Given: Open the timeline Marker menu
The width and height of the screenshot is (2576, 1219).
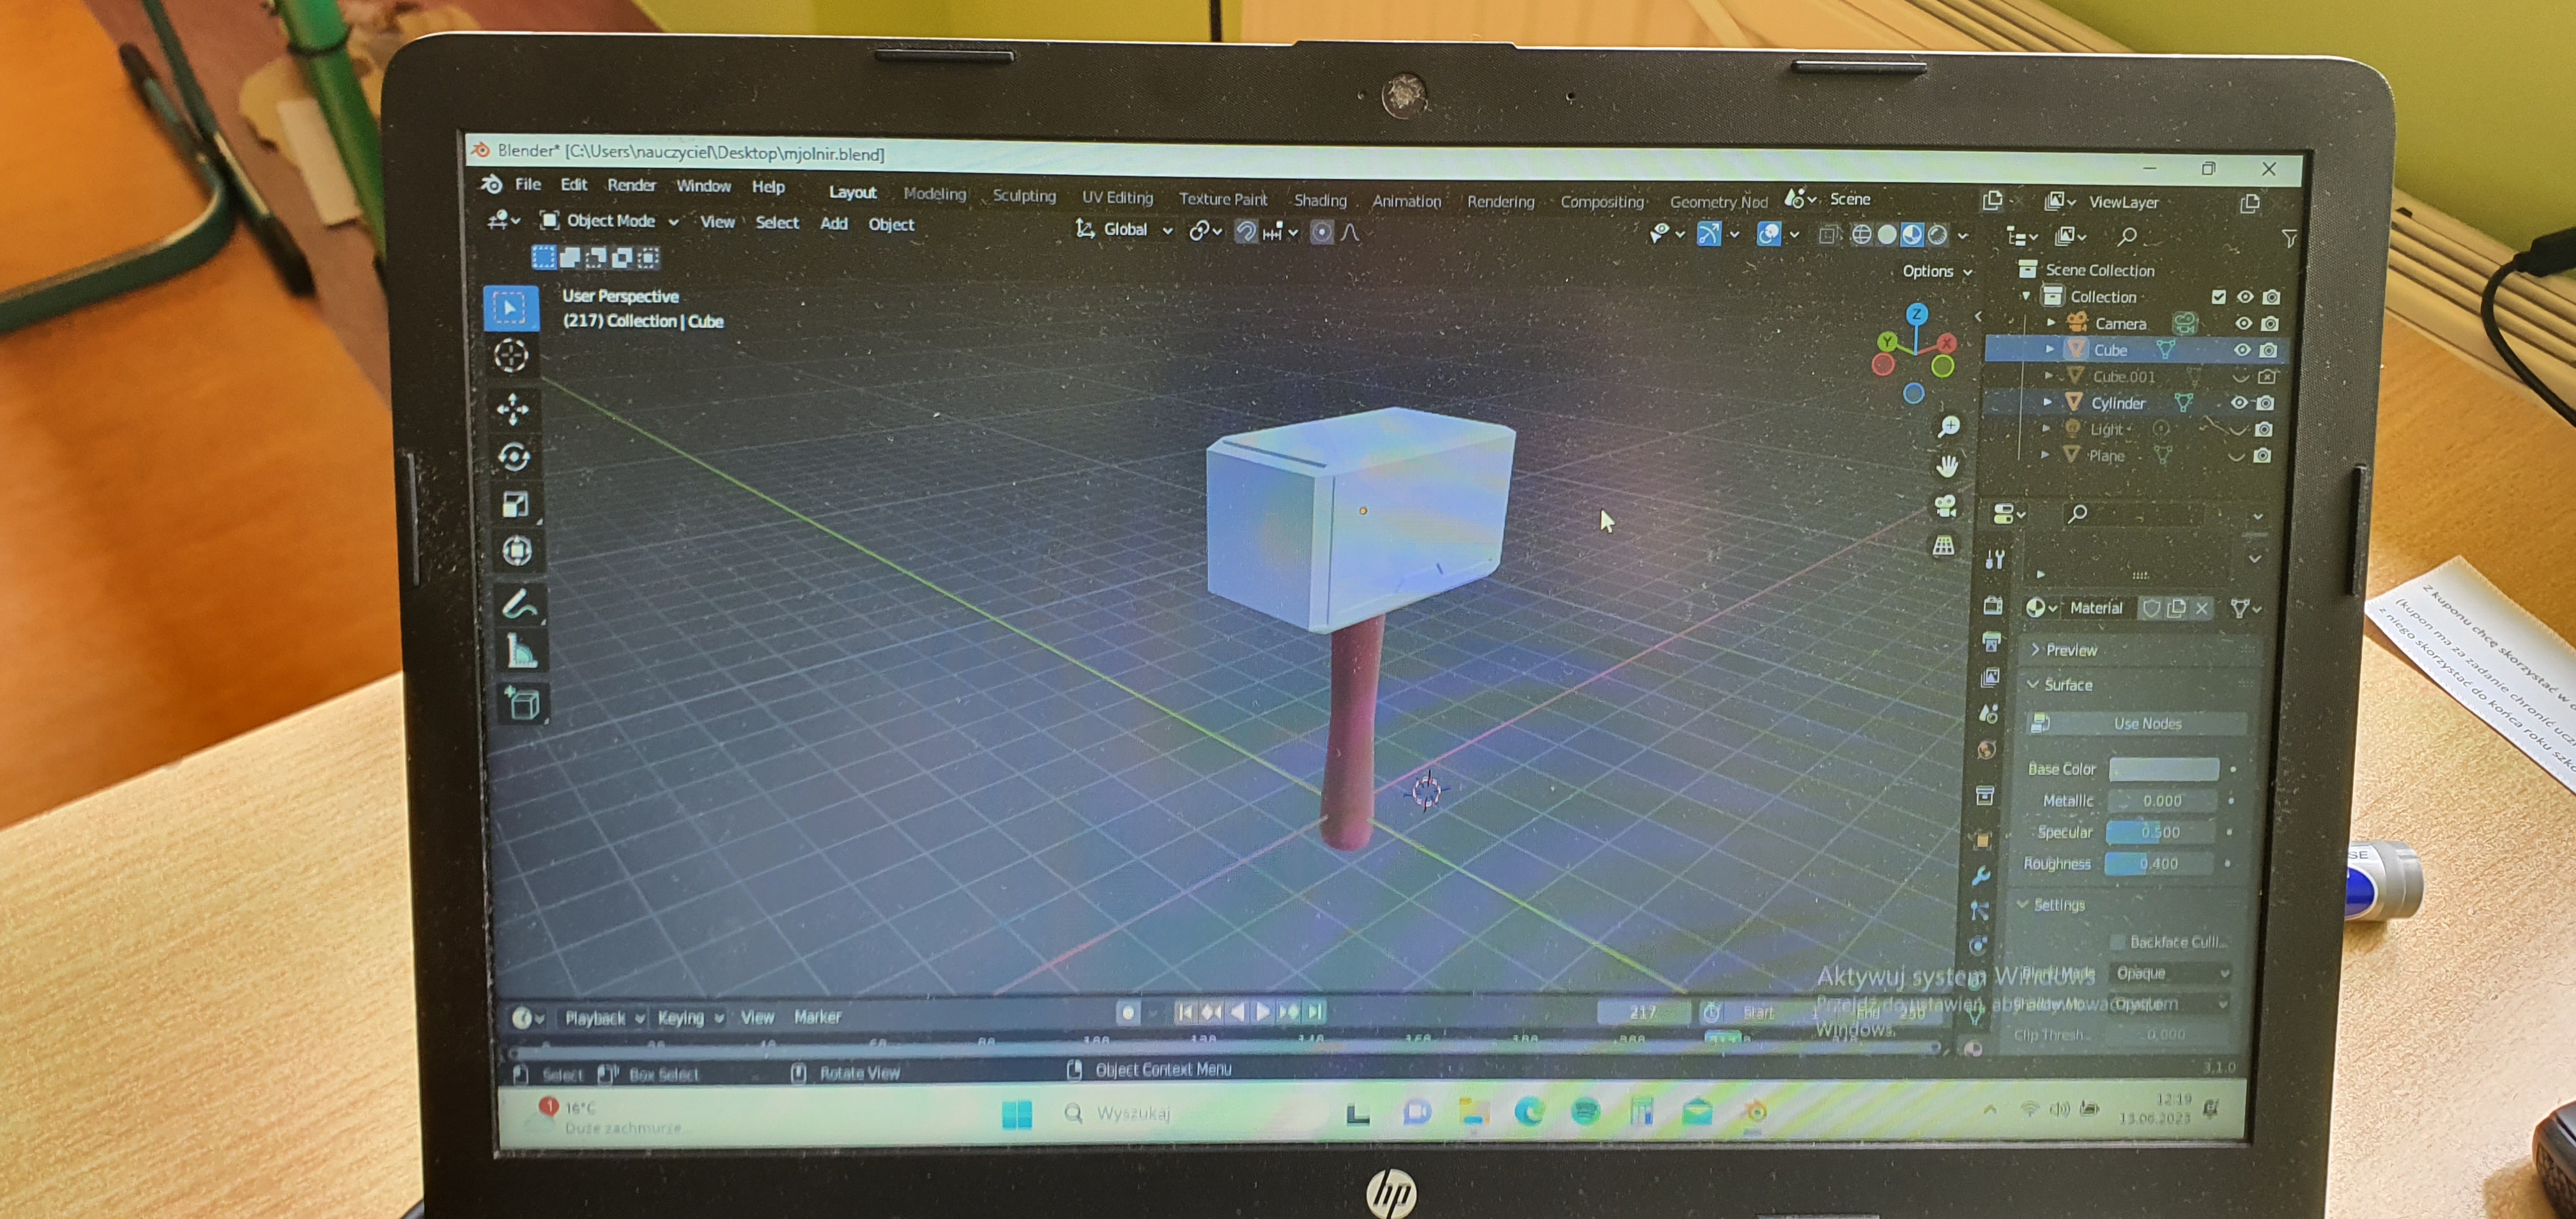Looking at the screenshot, I should click(x=817, y=1017).
